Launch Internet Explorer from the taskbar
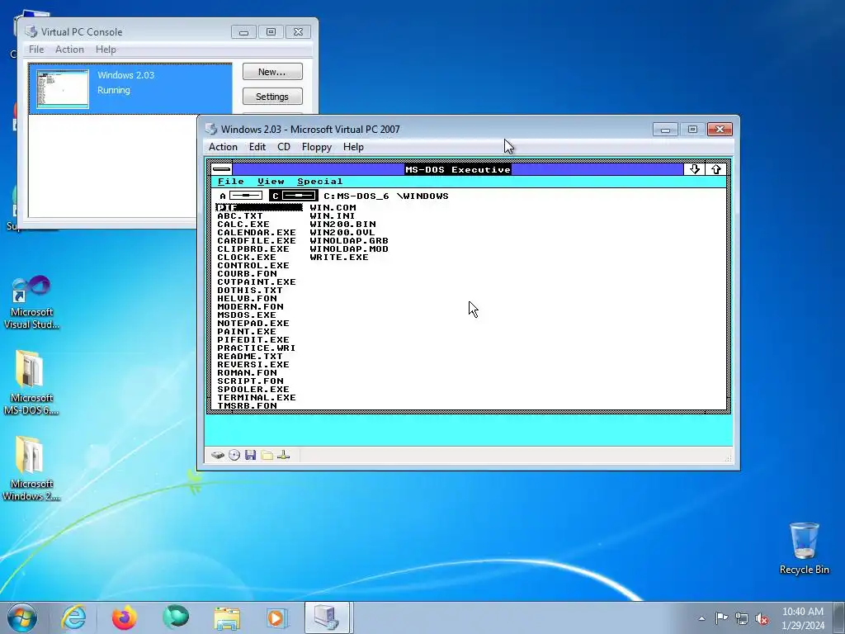This screenshot has height=634, width=845. [73, 617]
